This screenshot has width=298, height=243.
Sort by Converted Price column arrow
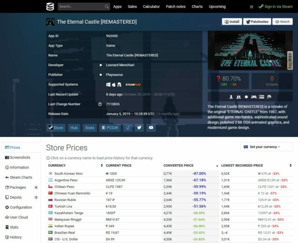click(x=217, y=165)
